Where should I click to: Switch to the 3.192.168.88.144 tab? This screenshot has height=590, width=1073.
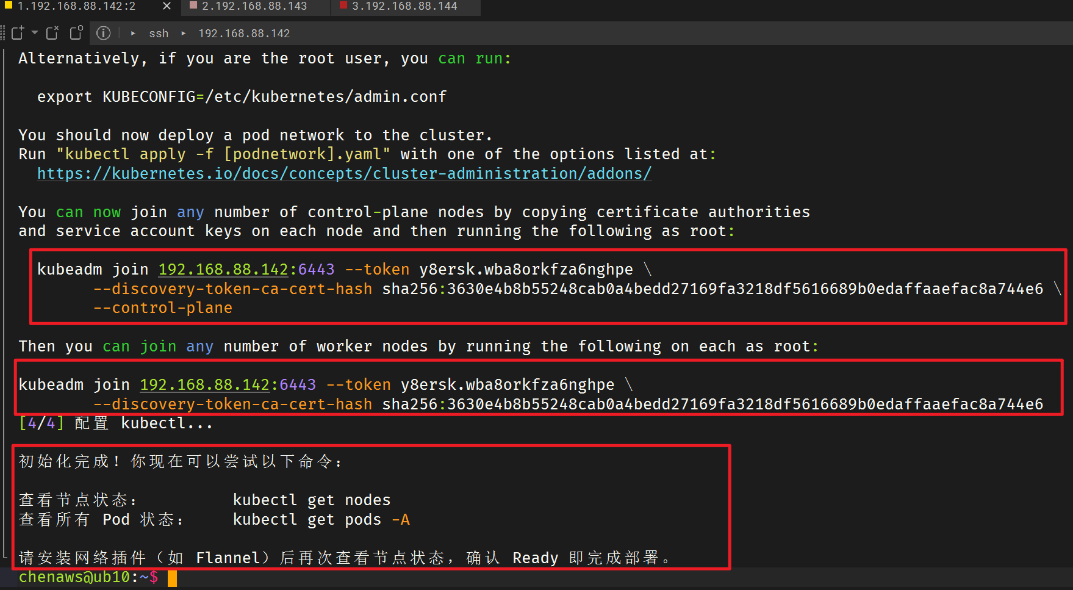404,6
